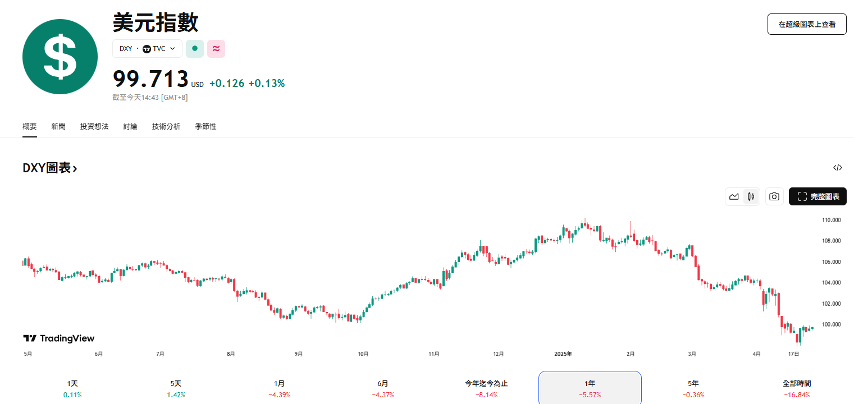Open the 季節性 tab

pyautogui.click(x=205, y=127)
